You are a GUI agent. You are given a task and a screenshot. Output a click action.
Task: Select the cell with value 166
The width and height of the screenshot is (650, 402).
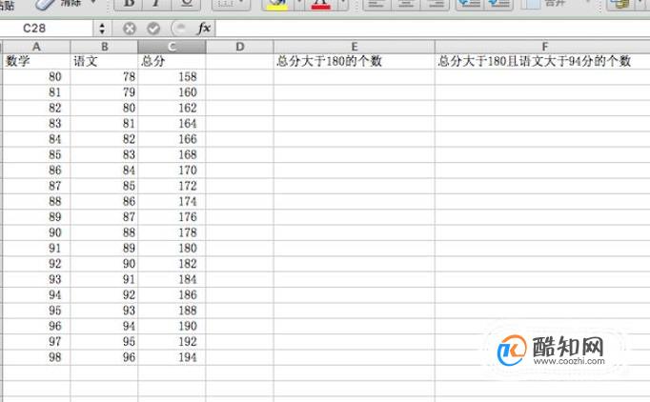(x=173, y=139)
